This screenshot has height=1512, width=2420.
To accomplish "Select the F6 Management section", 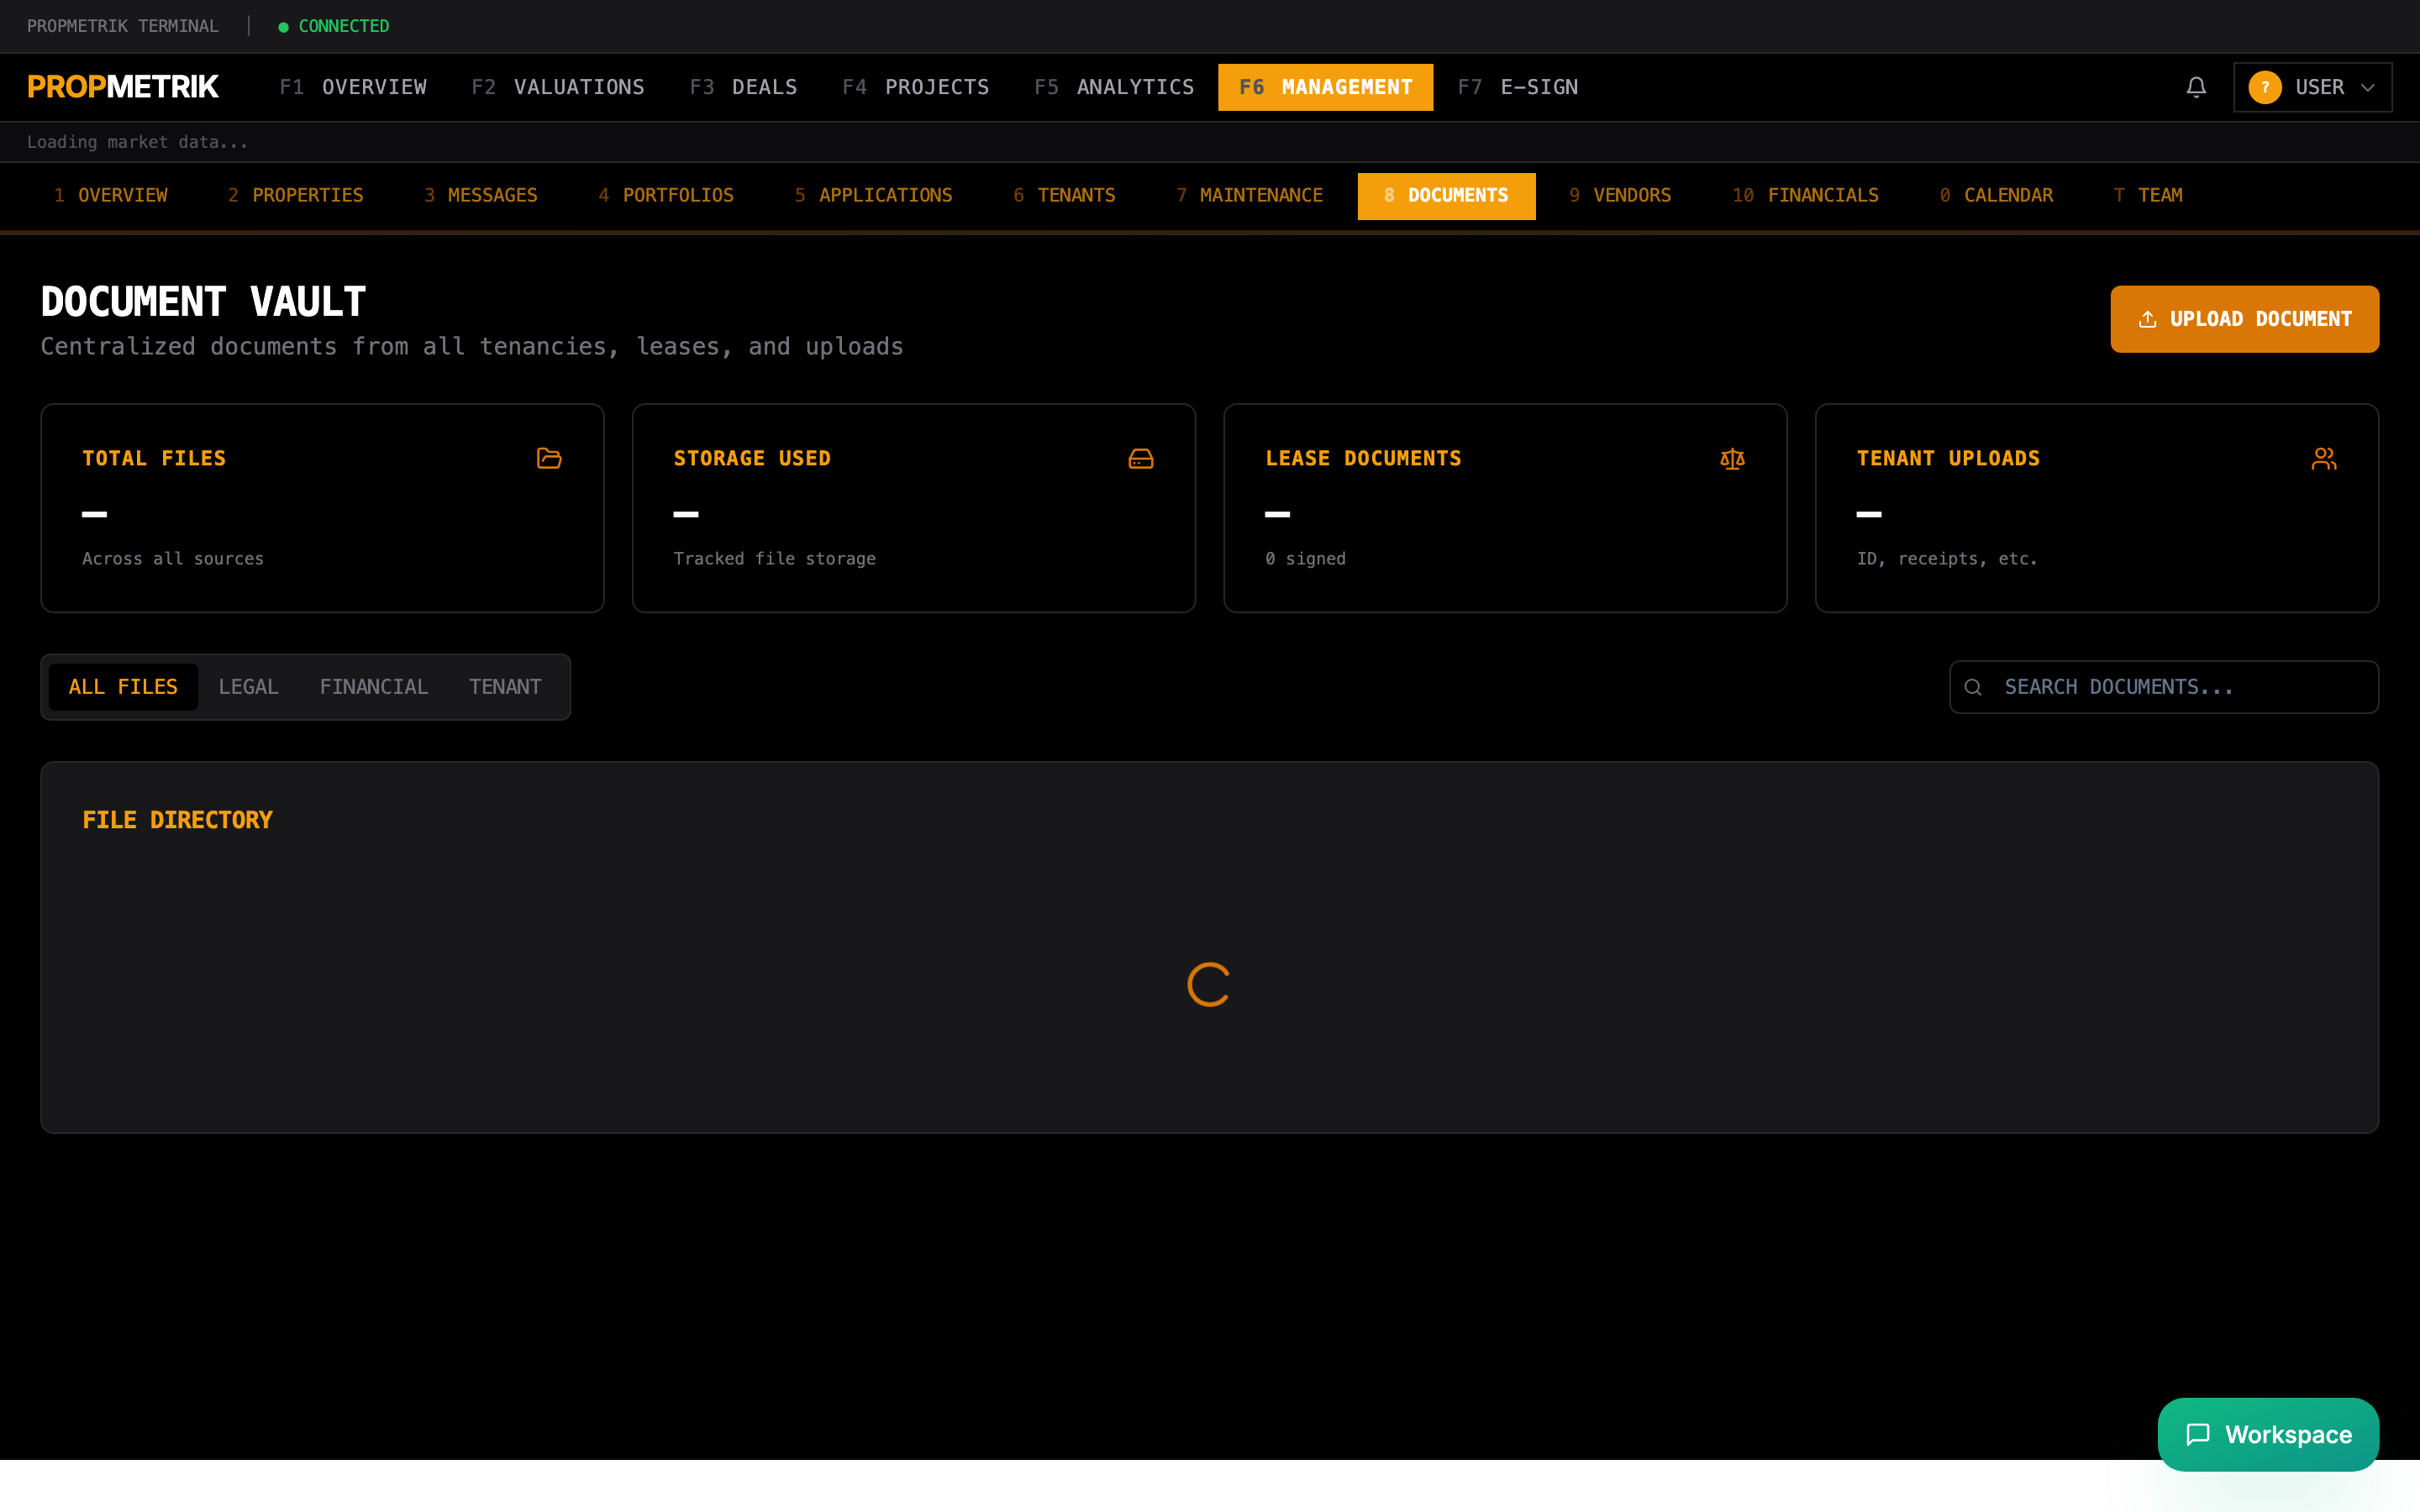I will 1325,87.
